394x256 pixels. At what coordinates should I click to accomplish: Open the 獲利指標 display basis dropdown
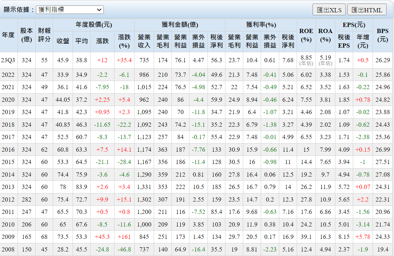[x=70, y=10]
